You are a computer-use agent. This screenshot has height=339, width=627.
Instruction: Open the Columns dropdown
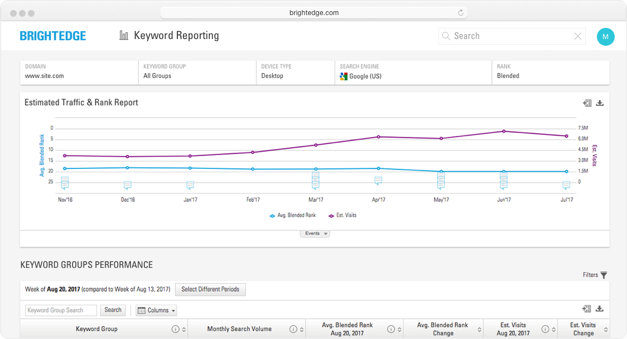(156, 311)
